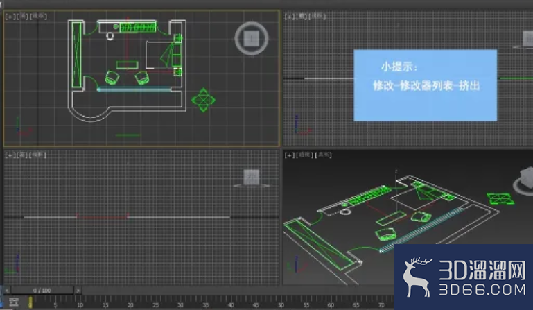The height and width of the screenshot is (310, 533).
Task: Open the Perspective viewport realistic shading menu
Action: (324, 155)
